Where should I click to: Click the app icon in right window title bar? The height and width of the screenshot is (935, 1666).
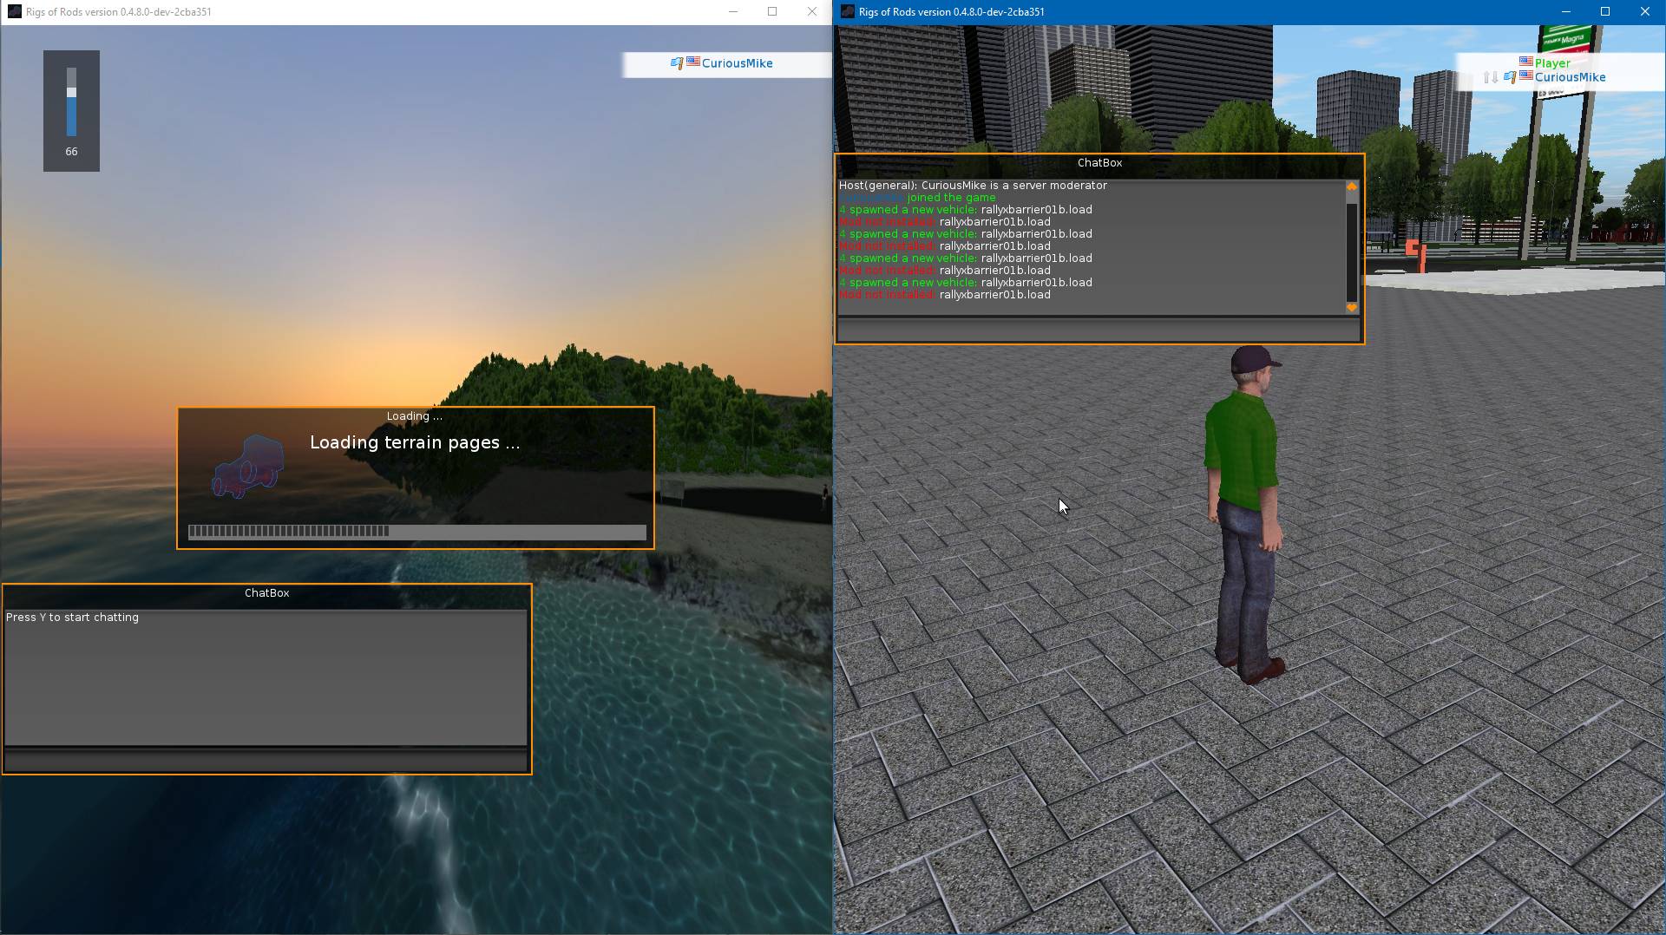click(x=848, y=11)
